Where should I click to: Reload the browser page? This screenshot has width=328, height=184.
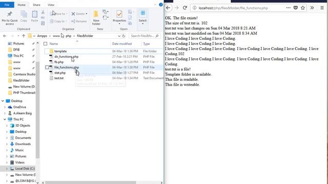tap(184, 8)
